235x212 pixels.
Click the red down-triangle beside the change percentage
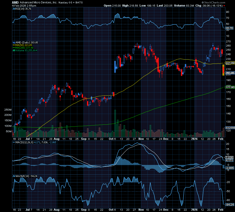[x=224, y=6]
